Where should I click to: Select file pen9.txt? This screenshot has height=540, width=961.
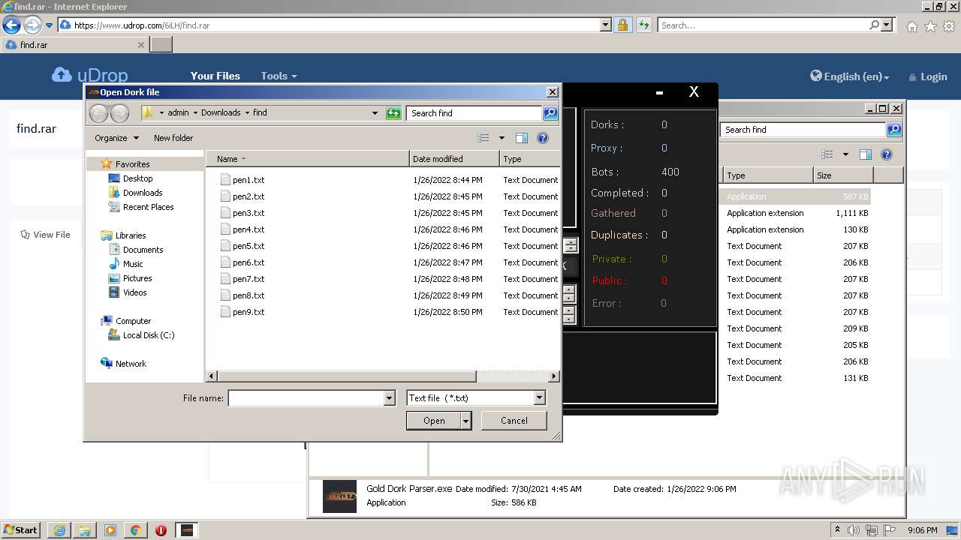click(x=243, y=312)
